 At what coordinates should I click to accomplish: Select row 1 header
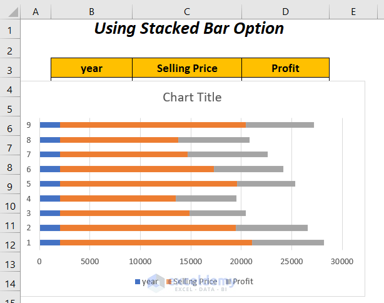point(10,29)
